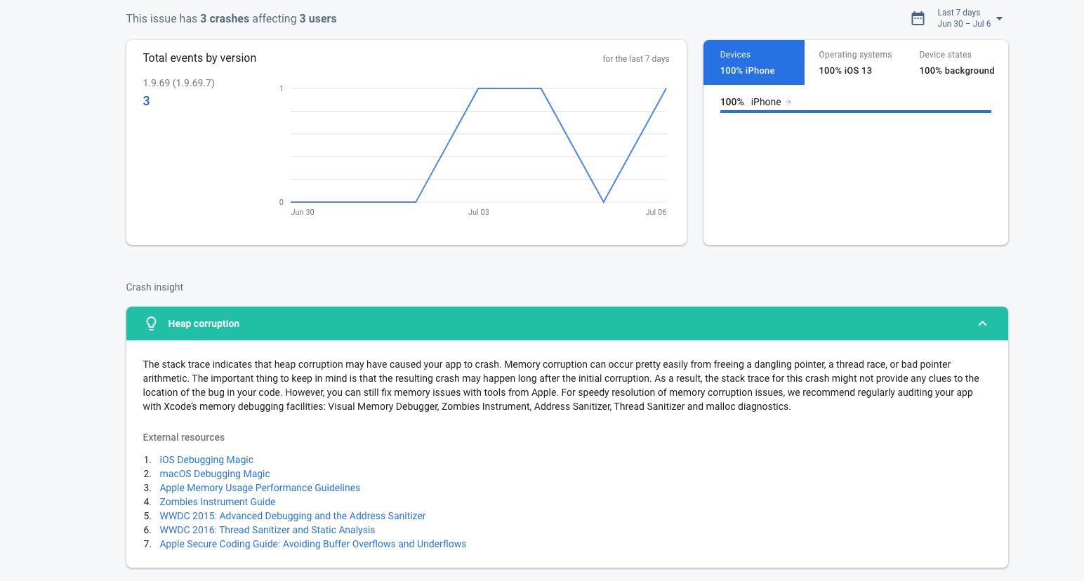Expand the Last 7 days dropdown arrow
The height and width of the screenshot is (581, 1084).
pyautogui.click(x=999, y=18)
